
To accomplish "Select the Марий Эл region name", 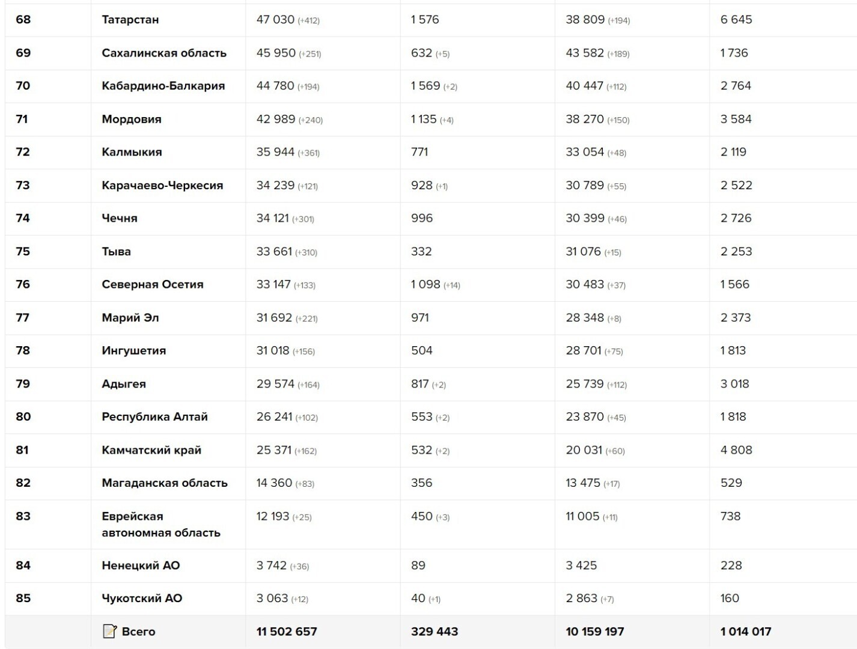I will 130,317.
